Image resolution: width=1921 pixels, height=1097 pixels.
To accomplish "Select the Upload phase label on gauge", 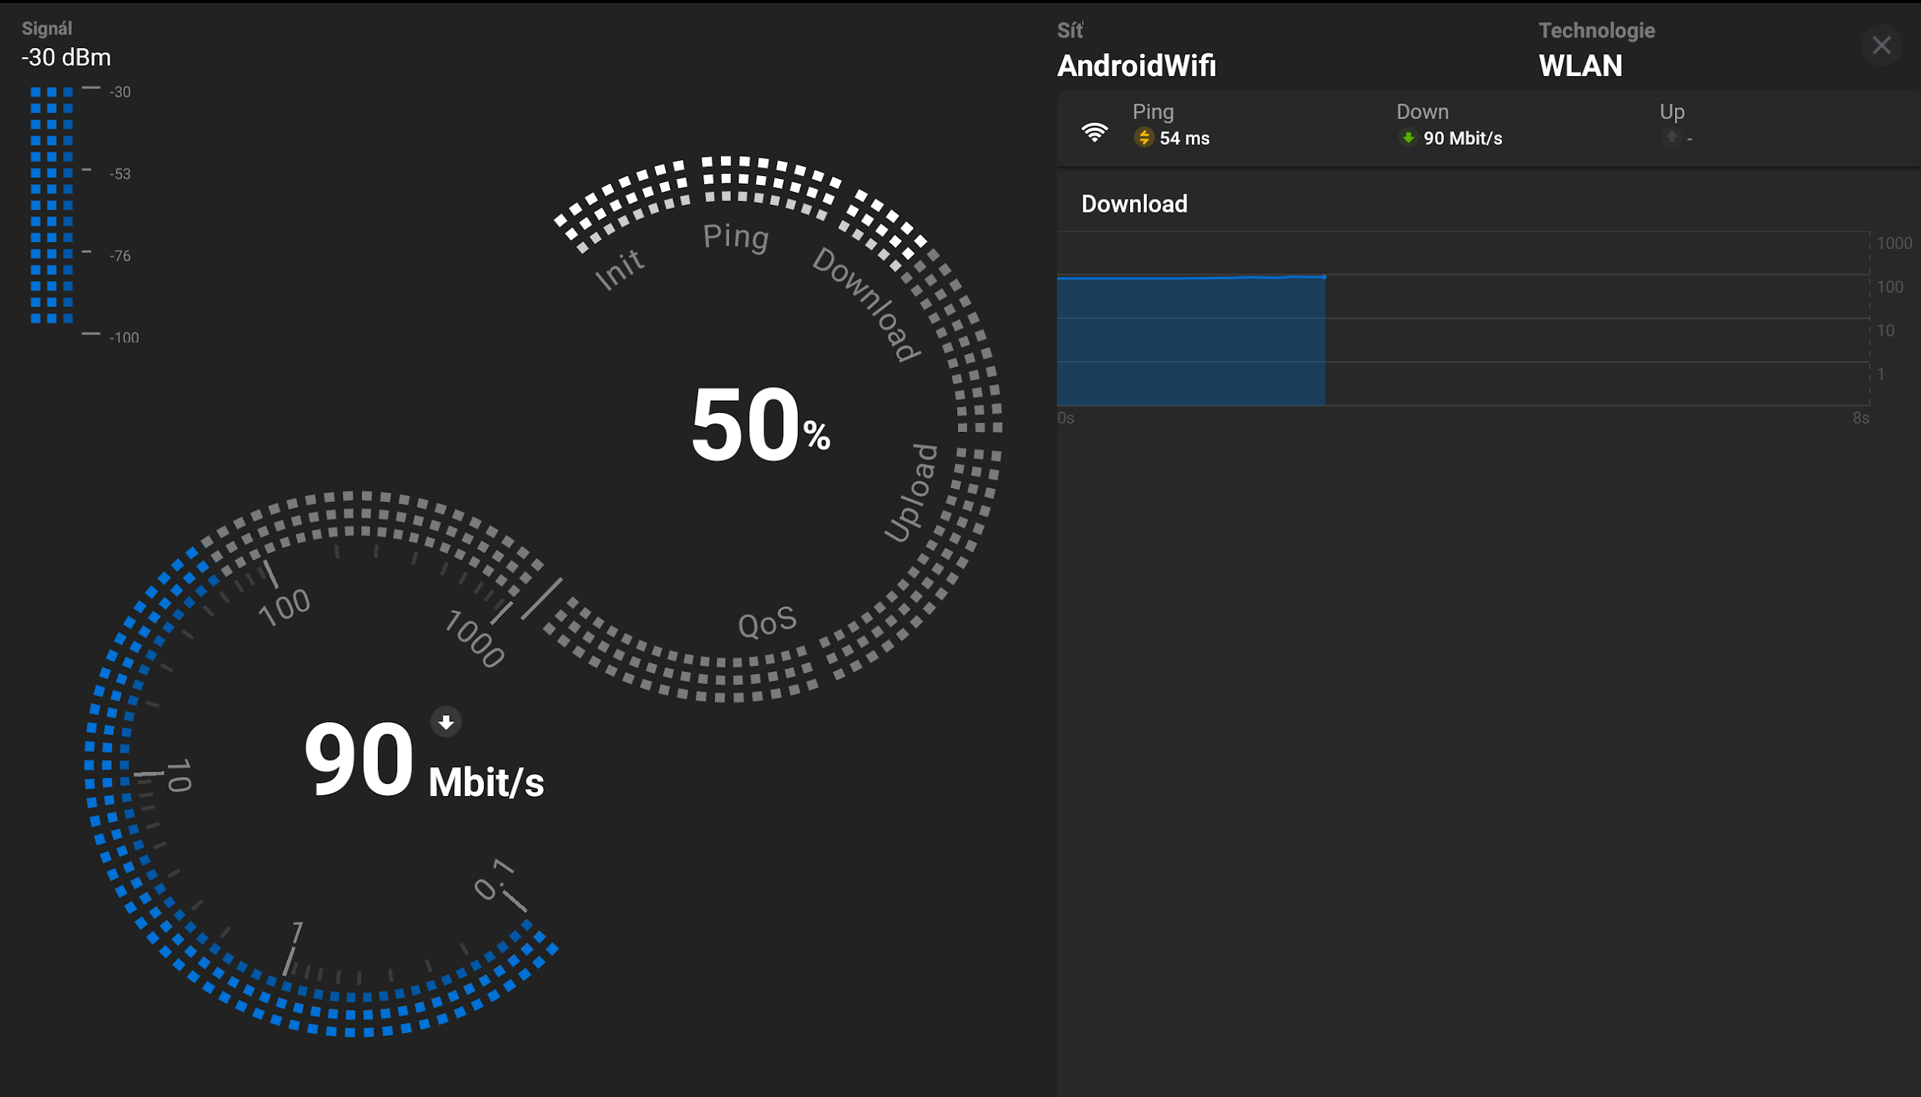I will pyautogui.click(x=911, y=492).
